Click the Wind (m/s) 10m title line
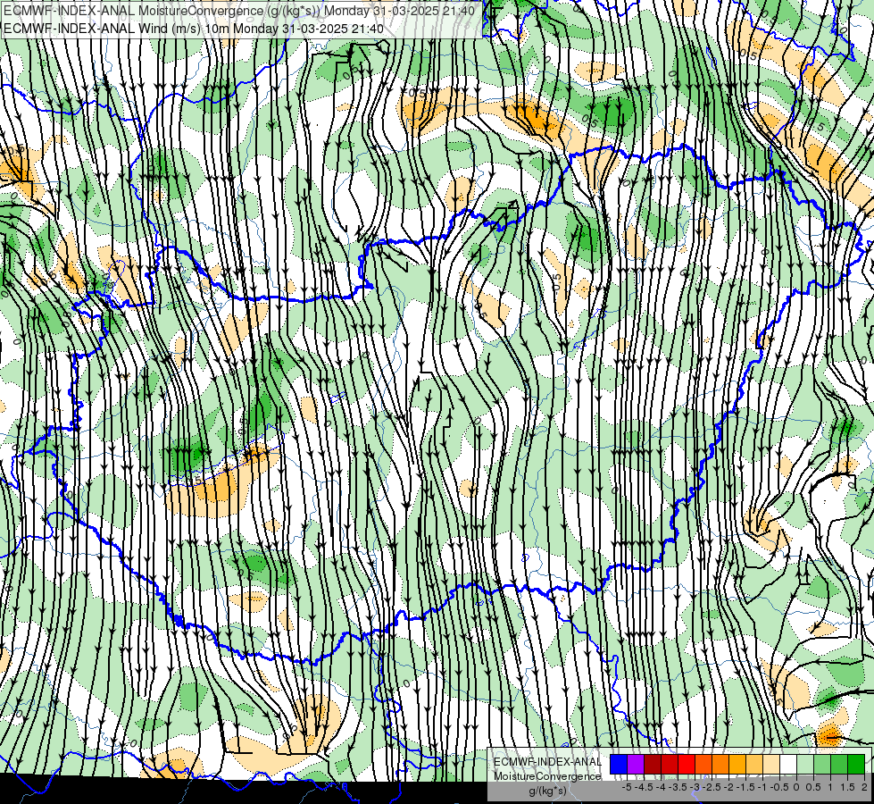The height and width of the screenshot is (804, 874). [194, 28]
